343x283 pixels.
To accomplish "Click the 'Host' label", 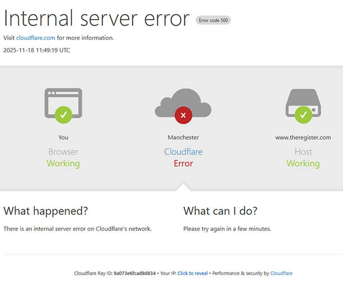I will point(303,152).
